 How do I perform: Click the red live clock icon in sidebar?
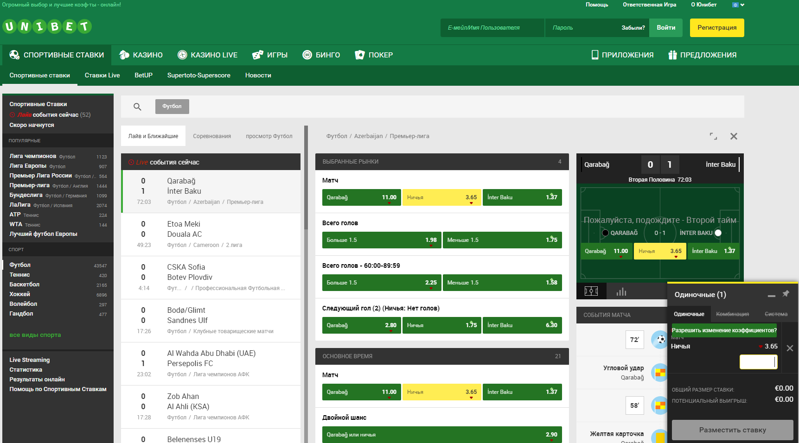(x=13, y=115)
